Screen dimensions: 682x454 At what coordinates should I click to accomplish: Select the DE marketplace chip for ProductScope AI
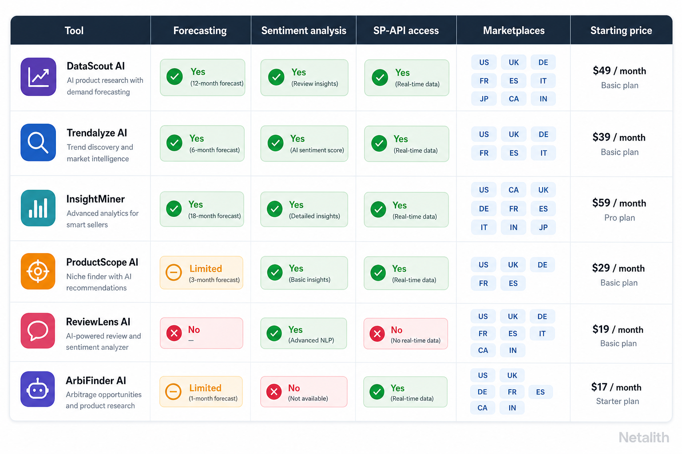click(x=543, y=265)
